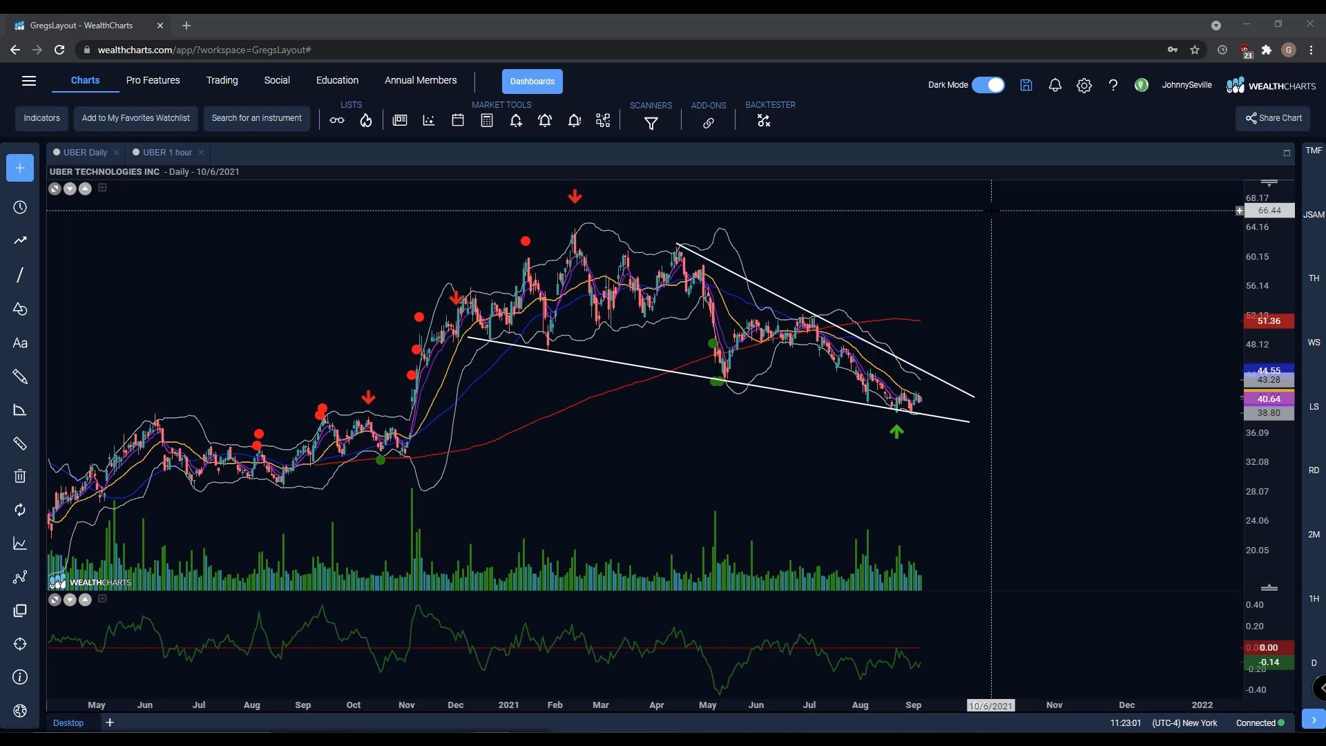Open the Add-ons link icon
Screen dimensions: 1326x746
tap(709, 123)
